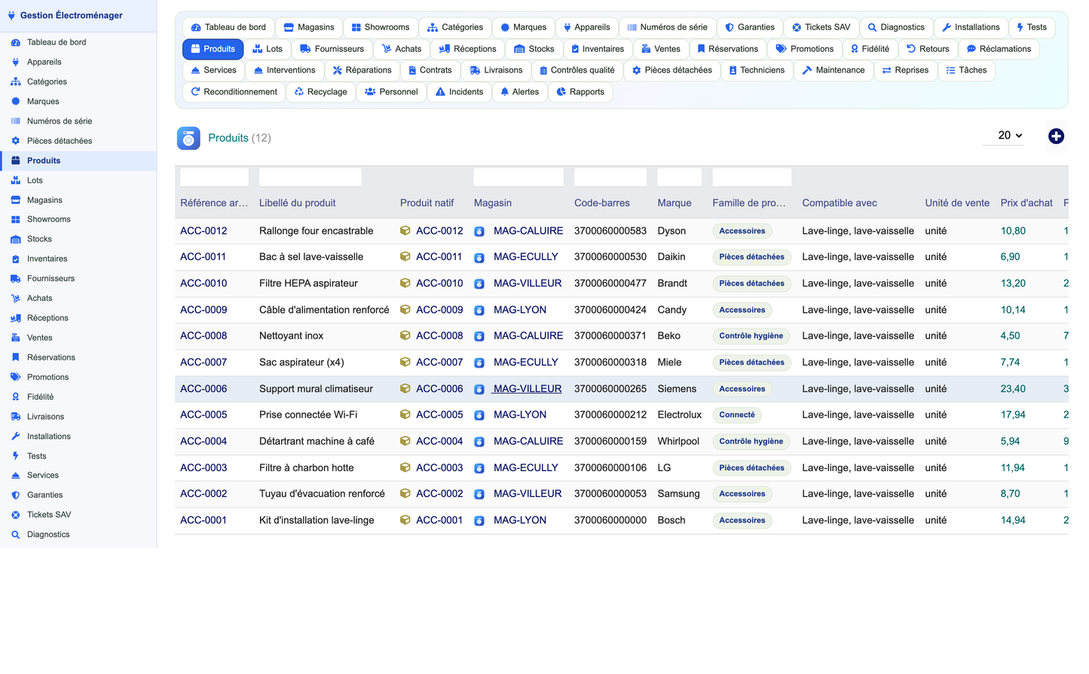Open the MAG-VILLEUR link in ACC-0006 row

coord(527,389)
